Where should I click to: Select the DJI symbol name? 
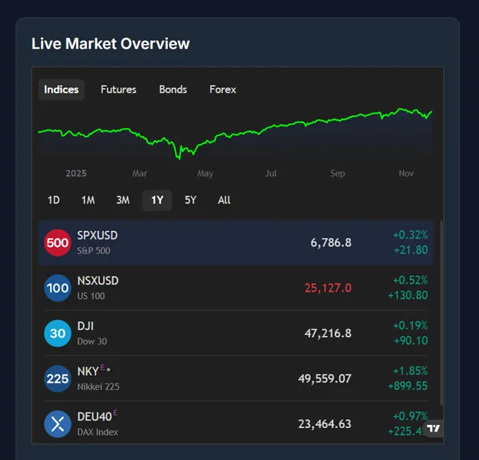coord(85,326)
